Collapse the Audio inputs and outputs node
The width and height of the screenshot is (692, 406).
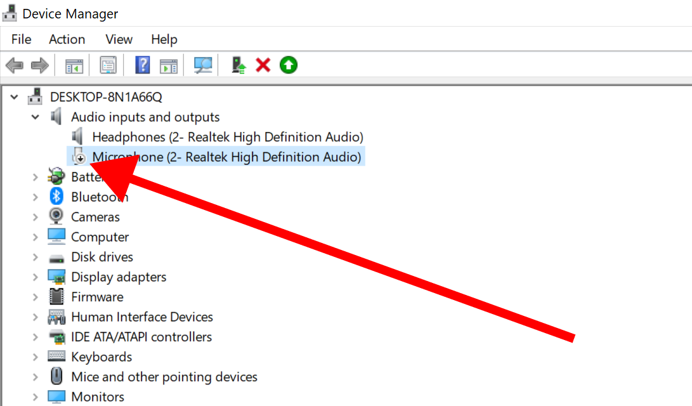coord(36,117)
